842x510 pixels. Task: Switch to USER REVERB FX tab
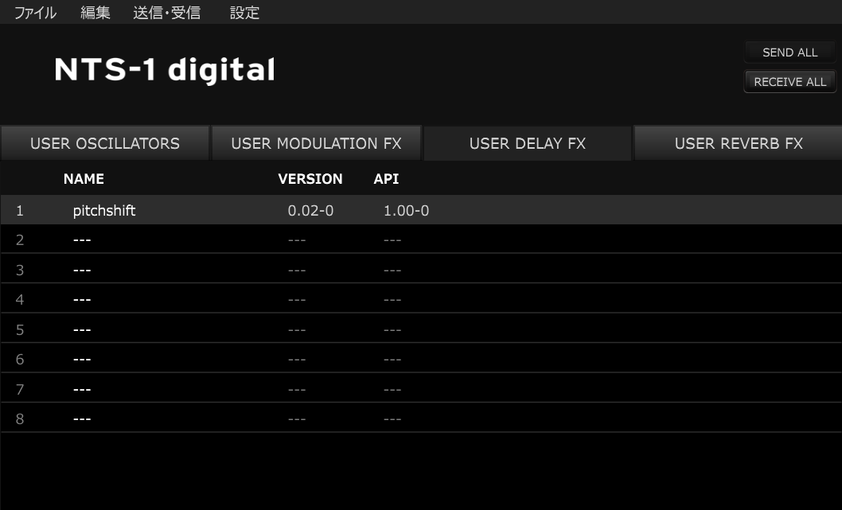pos(739,143)
